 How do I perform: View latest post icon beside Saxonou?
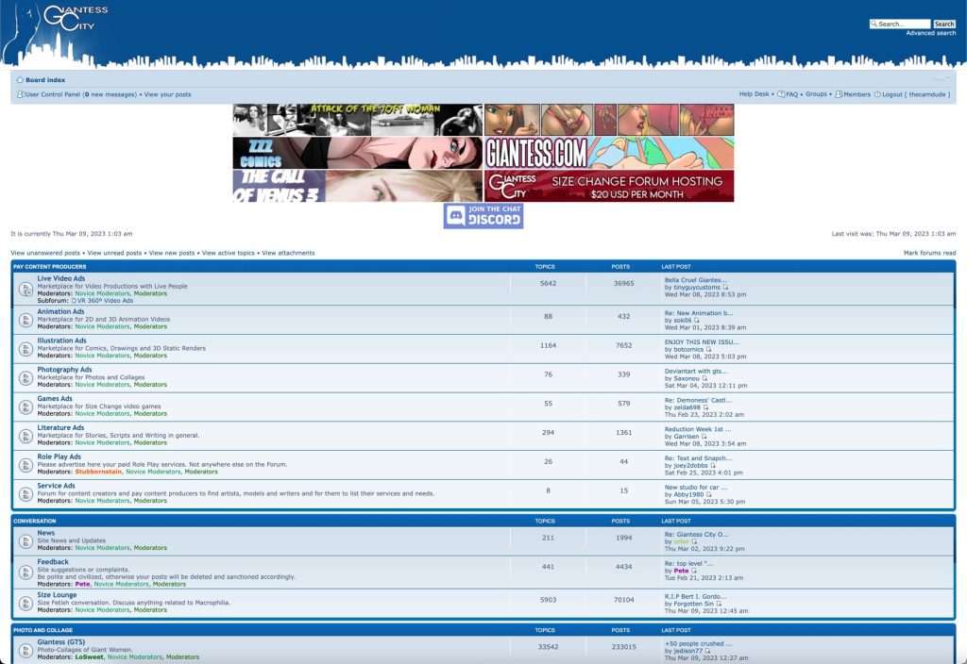point(704,378)
